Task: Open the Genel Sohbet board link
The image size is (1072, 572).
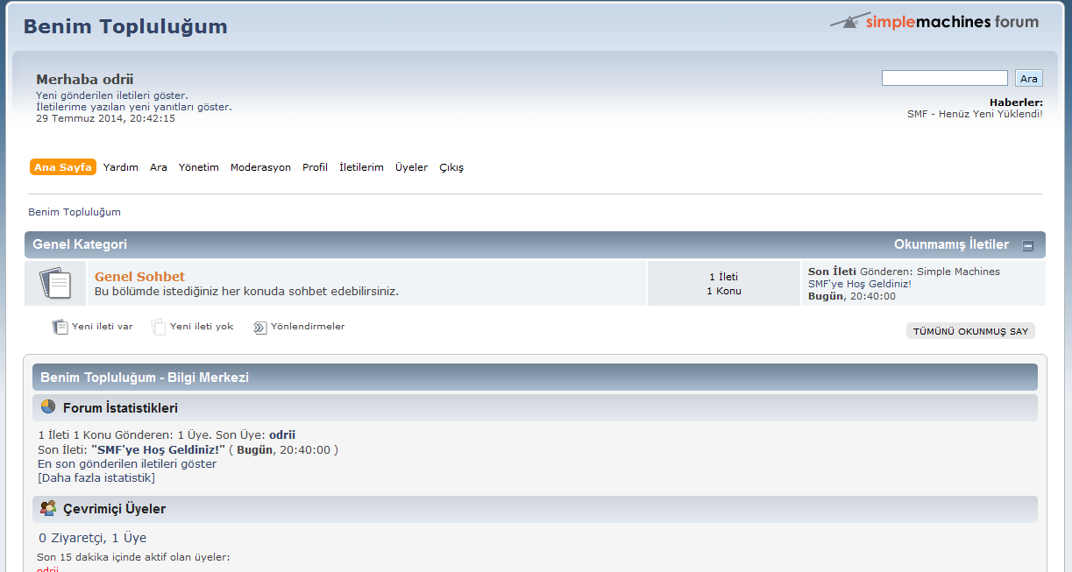Action: pos(139,277)
